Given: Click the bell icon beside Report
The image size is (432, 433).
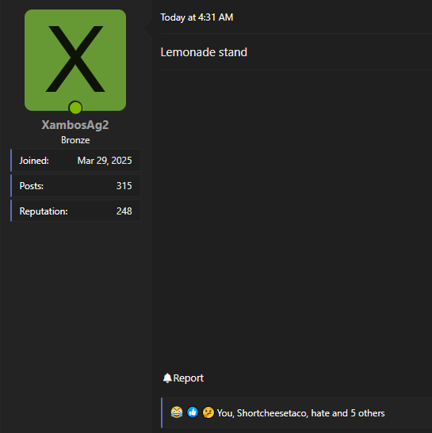Looking at the screenshot, I should tap(167, 378).
